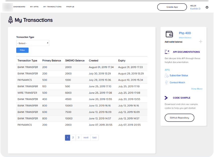Click the Primary Balance column header
Viewport: 214px width, 157px height.
pos(52,61)
